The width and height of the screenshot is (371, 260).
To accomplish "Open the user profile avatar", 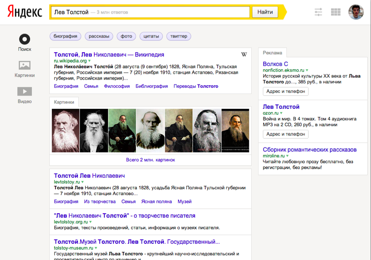I will tap(356, 12).
